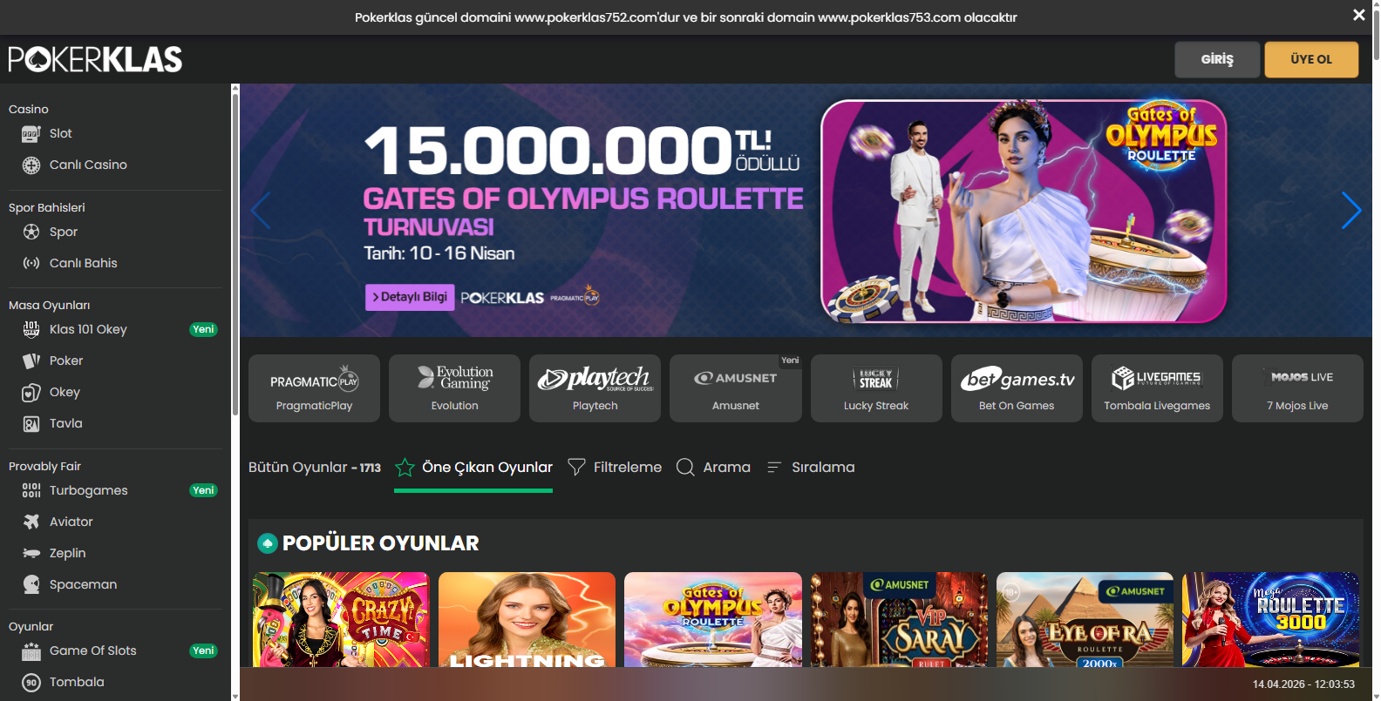Click the Masa Oyunları section heading
1381x701 pixels.
coord(50,305)
